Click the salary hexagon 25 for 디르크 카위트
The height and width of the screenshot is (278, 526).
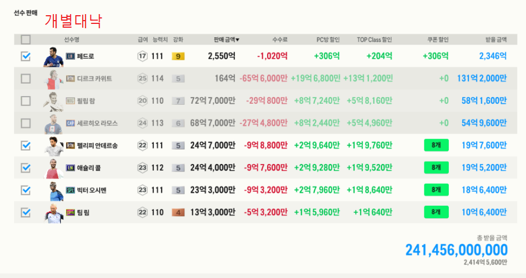[x=143, y=79]
